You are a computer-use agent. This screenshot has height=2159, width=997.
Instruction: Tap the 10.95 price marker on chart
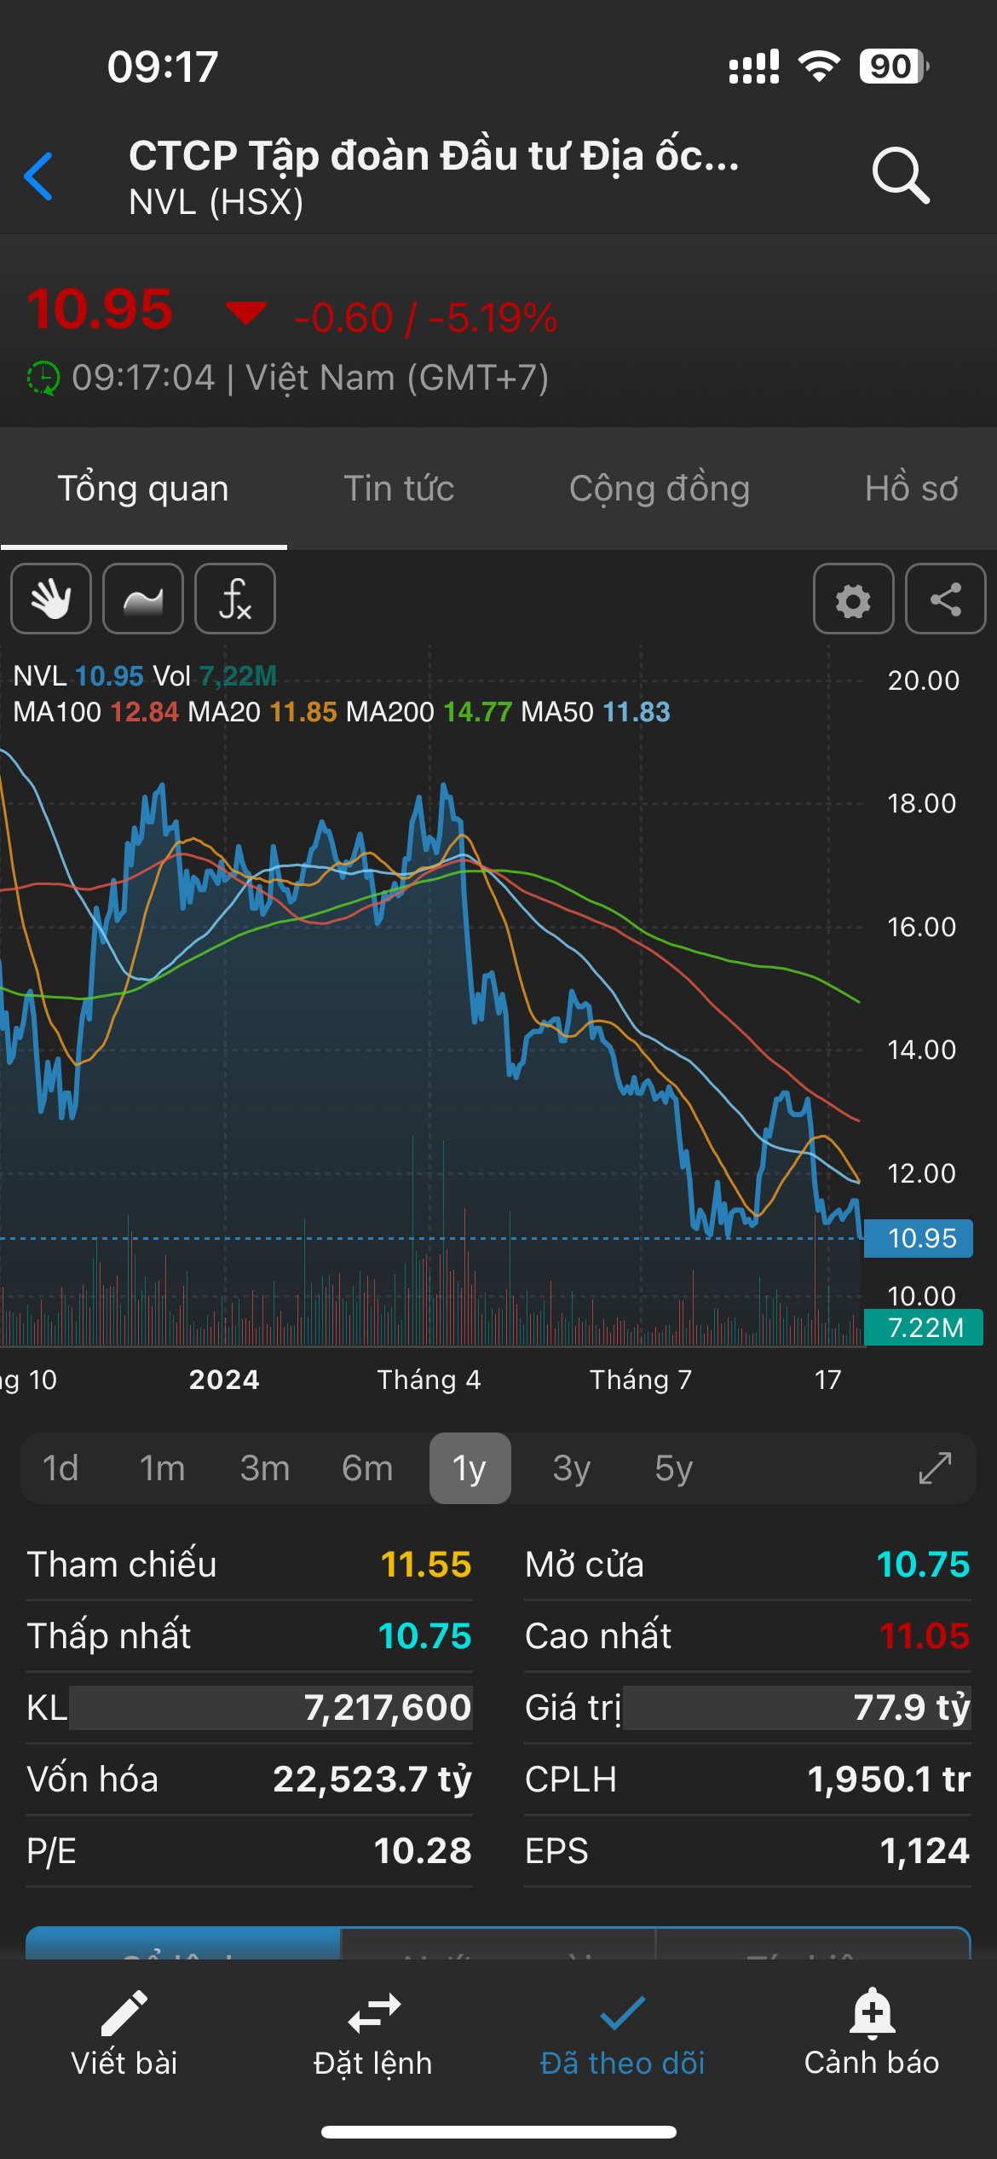tap(919, 1238)
